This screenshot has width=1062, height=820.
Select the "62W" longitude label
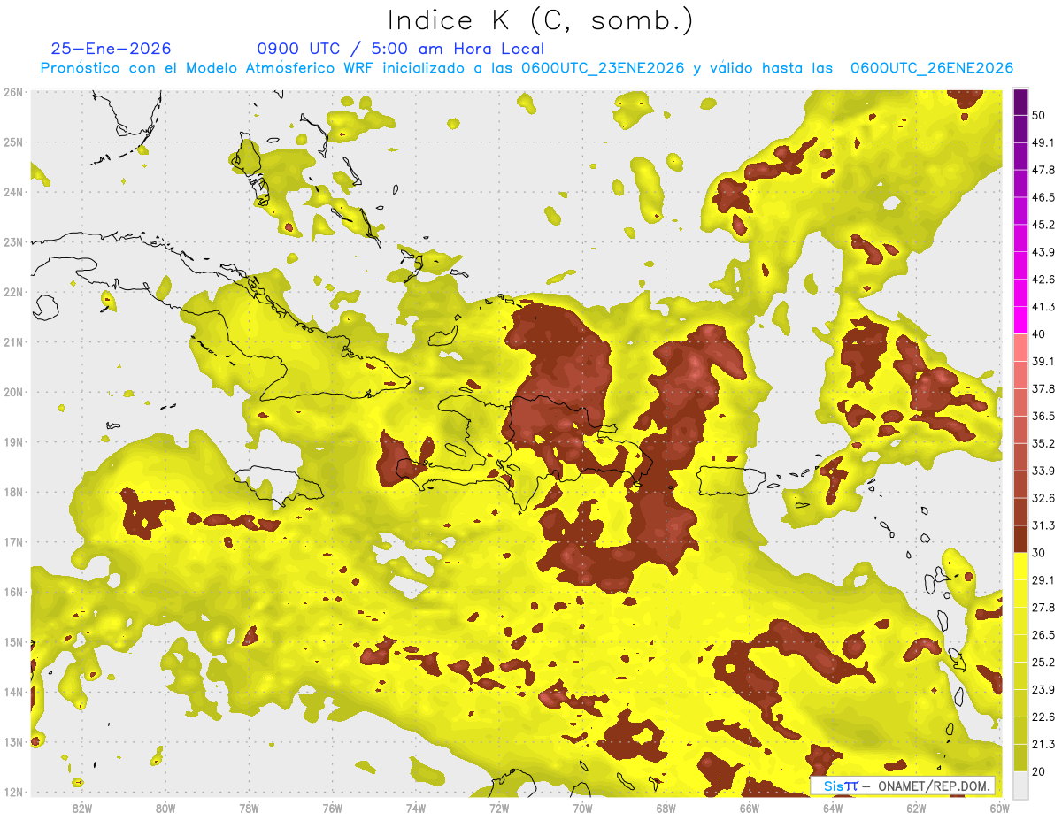(x=916, y=809)
